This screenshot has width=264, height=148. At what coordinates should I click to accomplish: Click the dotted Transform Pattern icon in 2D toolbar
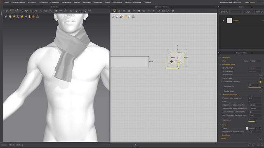[x=119, y=11]
